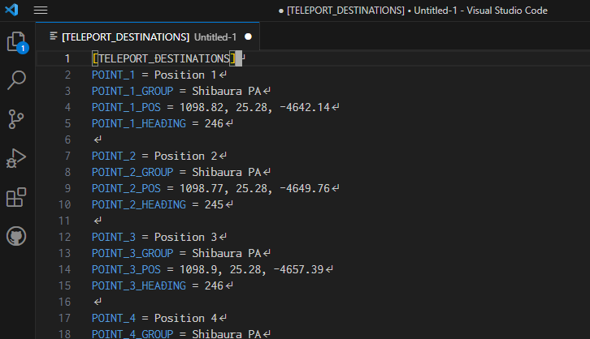Open the Run and Debug view

(x=16, y=158)
